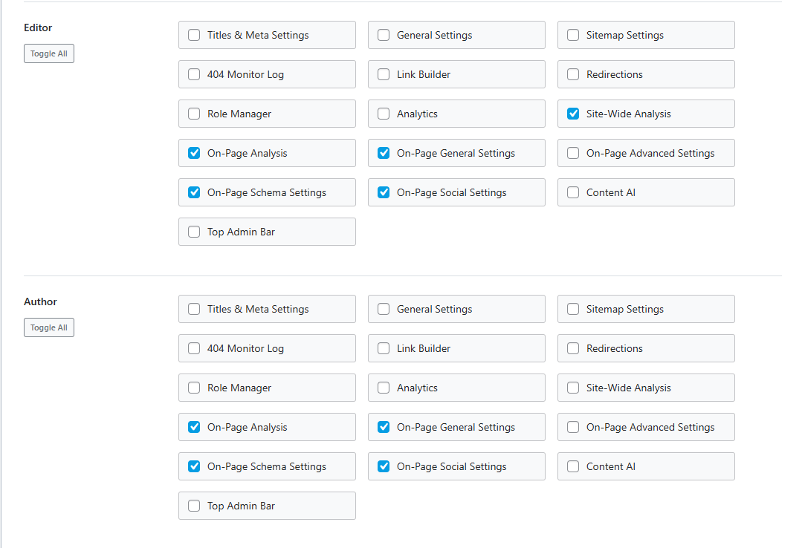Enable Top Admin Bar for Editor

pyautogui.click(x=194, y=232)
